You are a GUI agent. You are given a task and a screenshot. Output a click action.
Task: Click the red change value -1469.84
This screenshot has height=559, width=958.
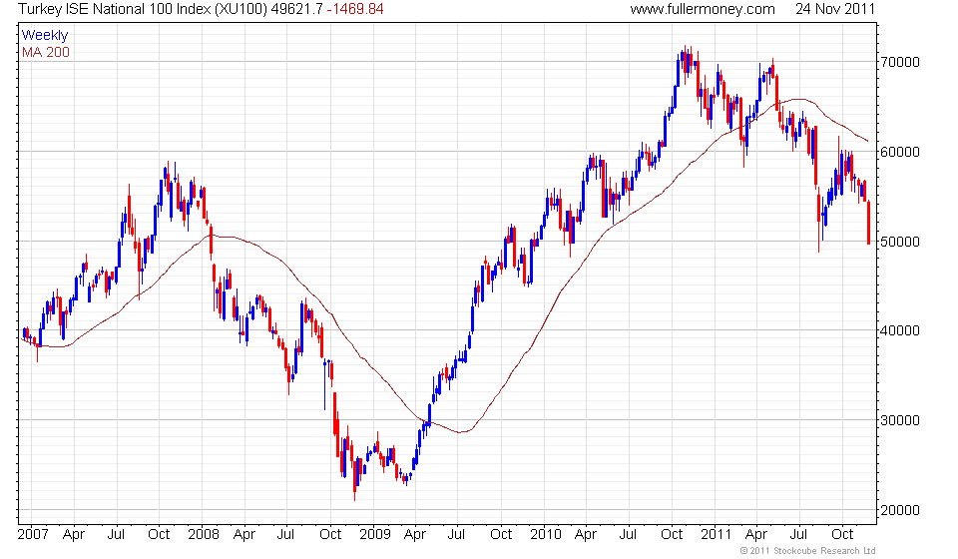click(x=355, y=9)
